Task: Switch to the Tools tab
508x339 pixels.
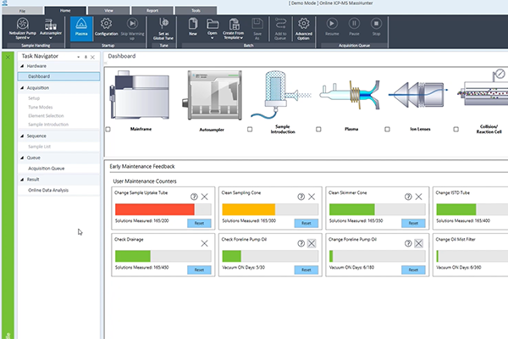Action: point(196,10)
